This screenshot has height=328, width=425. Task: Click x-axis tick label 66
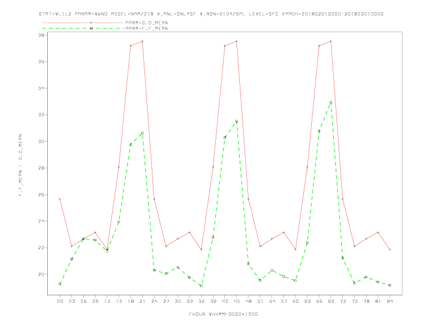(319, 301)
